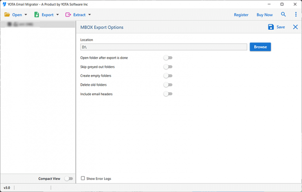Open the three-dot more options menu
Viewport: 302px width, 192px height.
(x=296, y=14)
